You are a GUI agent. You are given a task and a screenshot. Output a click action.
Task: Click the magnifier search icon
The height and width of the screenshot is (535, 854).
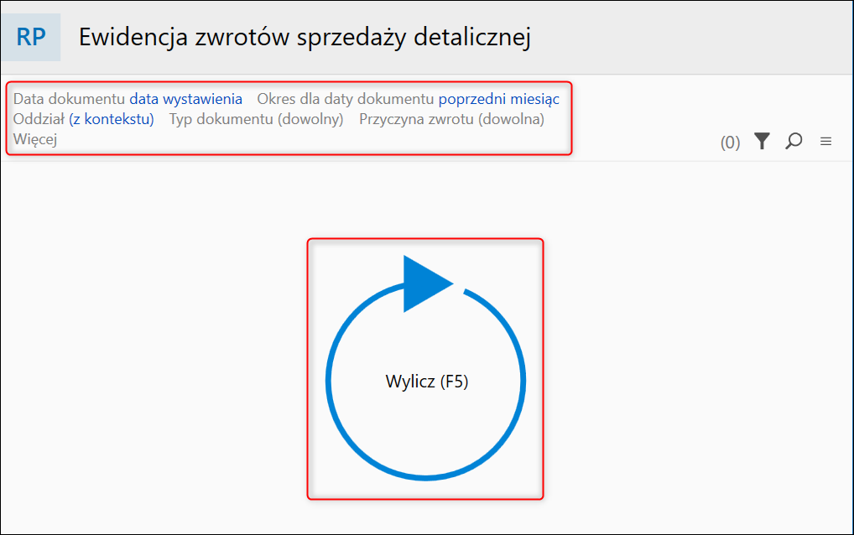point(794,142)
